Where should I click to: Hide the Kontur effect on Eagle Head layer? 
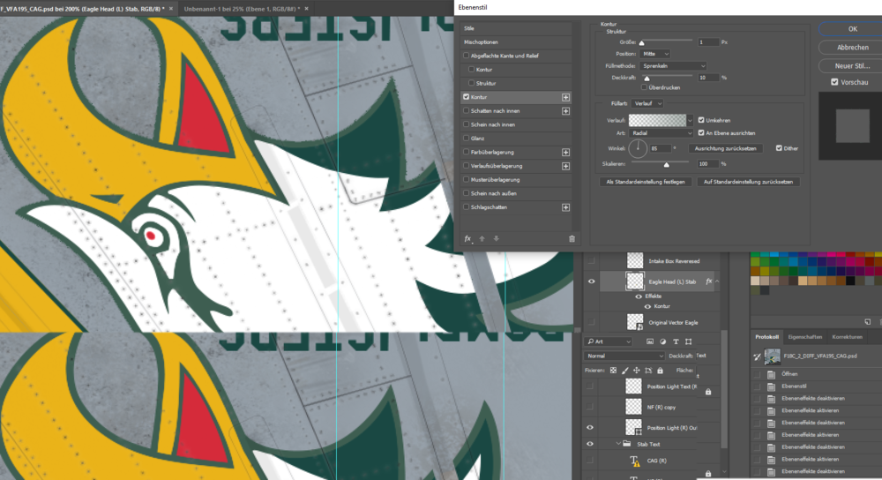[647, 307]
